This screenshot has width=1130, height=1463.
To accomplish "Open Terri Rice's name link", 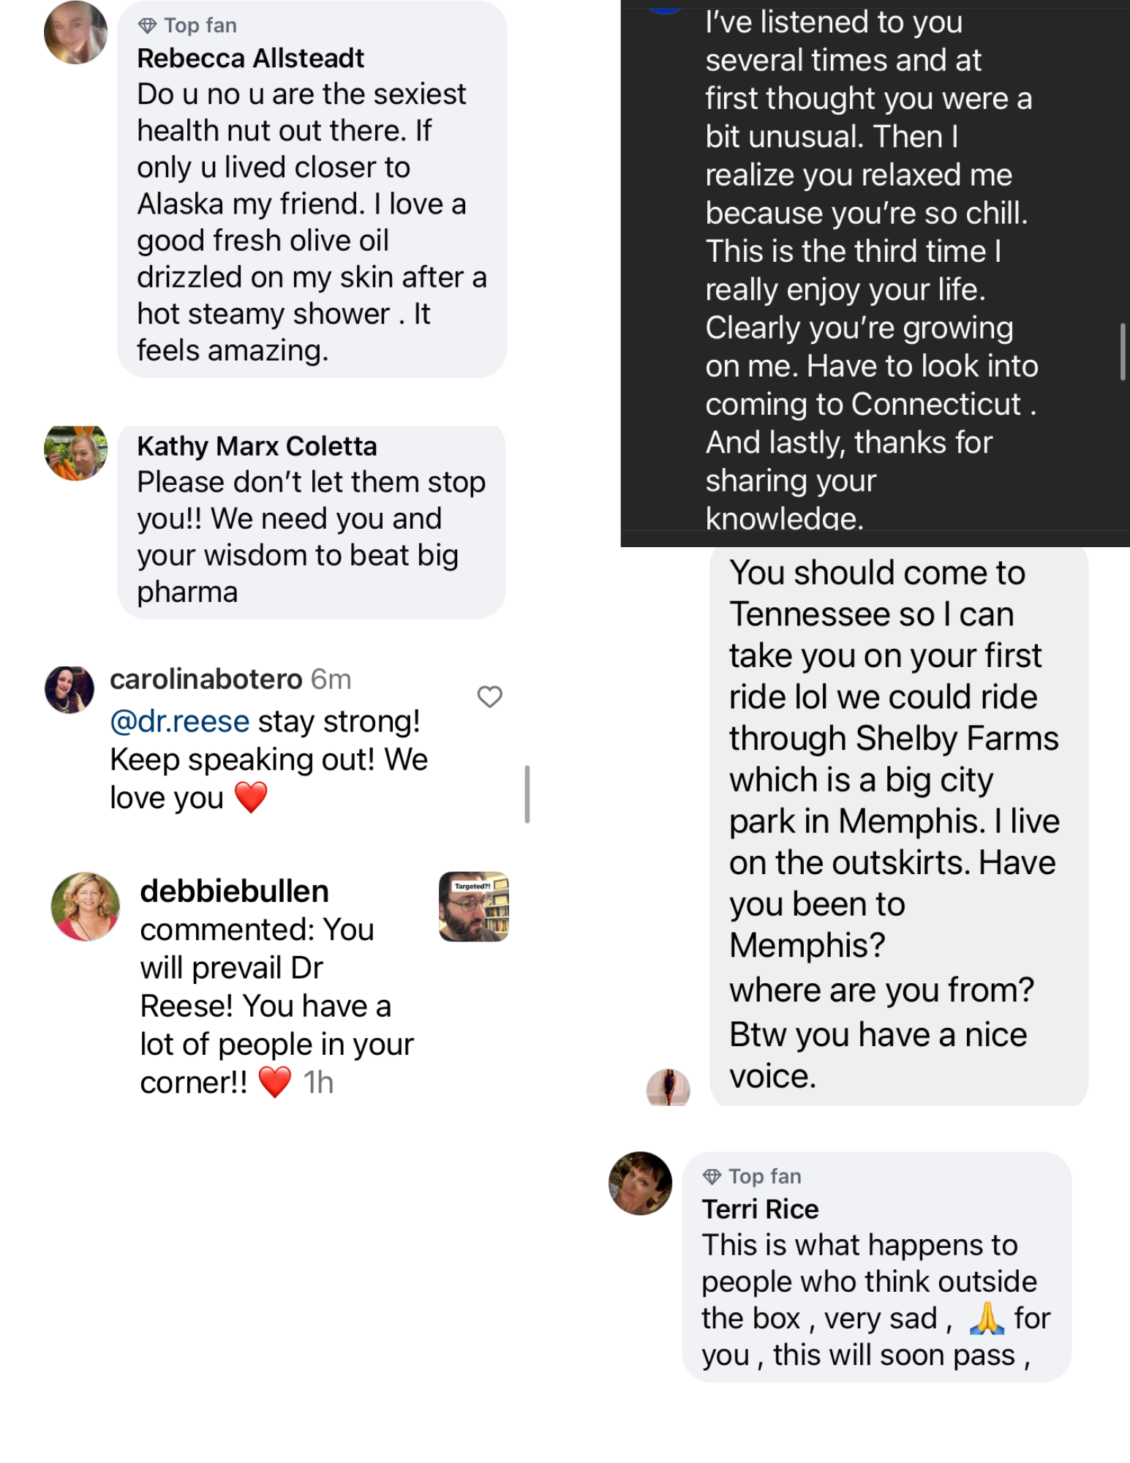I will click(760, 1209).
